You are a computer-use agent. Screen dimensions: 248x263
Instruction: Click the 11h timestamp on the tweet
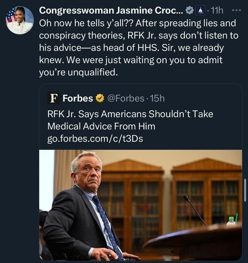pyautogui.click(x=217, y=11)
